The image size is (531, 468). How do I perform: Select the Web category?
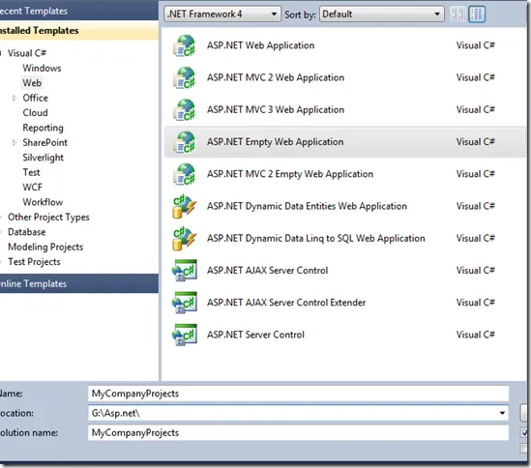[32, 83]
